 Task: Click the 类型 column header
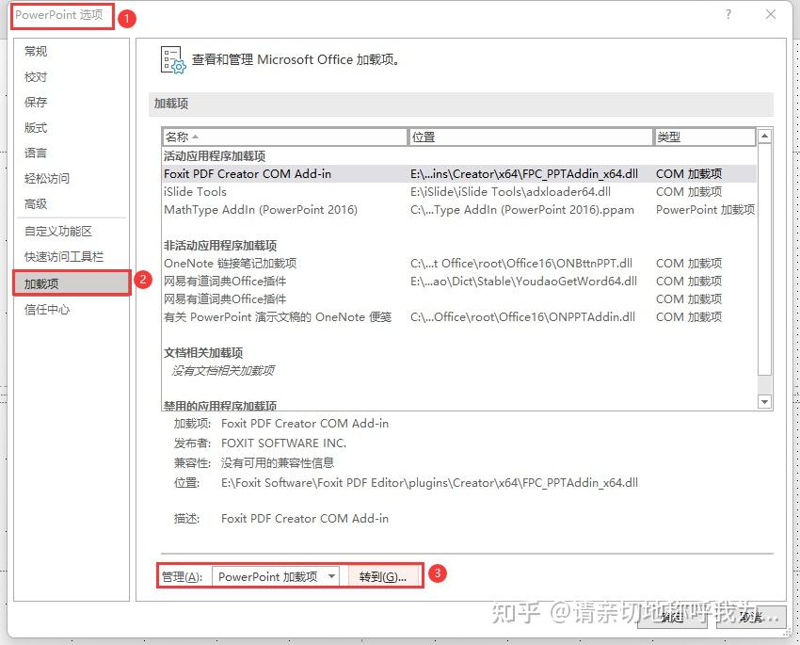click(705, 137)
